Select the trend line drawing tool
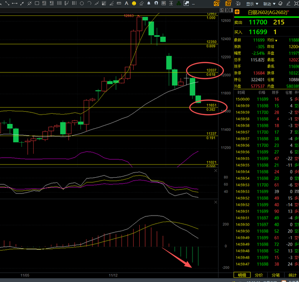299x282 pixels. pos(7,3)
